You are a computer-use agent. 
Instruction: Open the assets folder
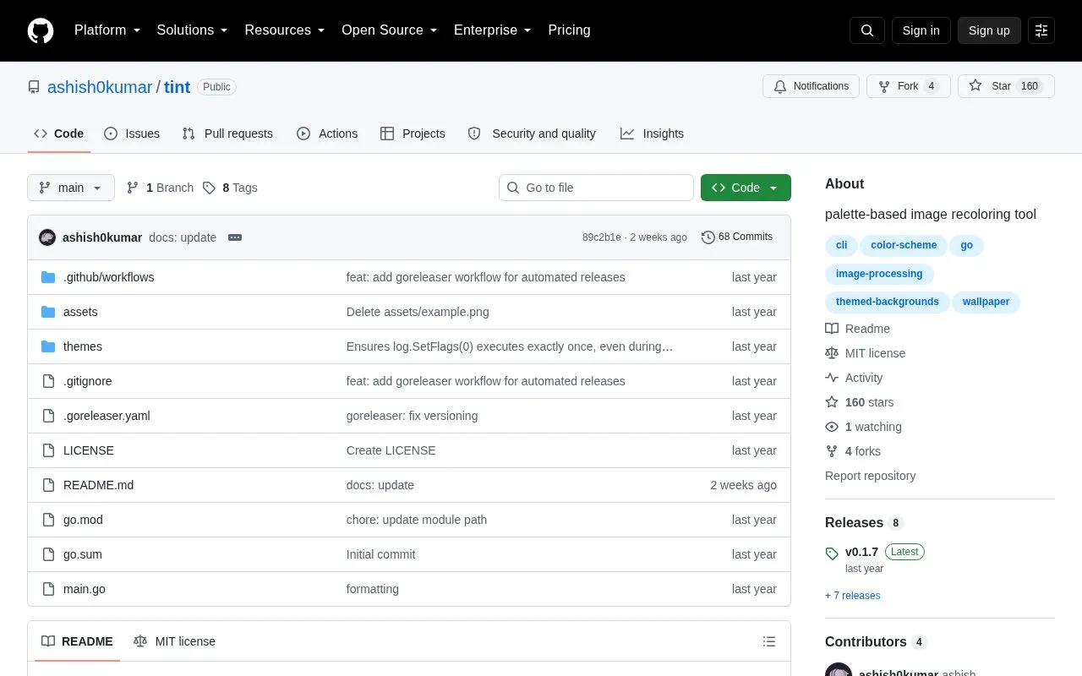[x=80, y=312]
